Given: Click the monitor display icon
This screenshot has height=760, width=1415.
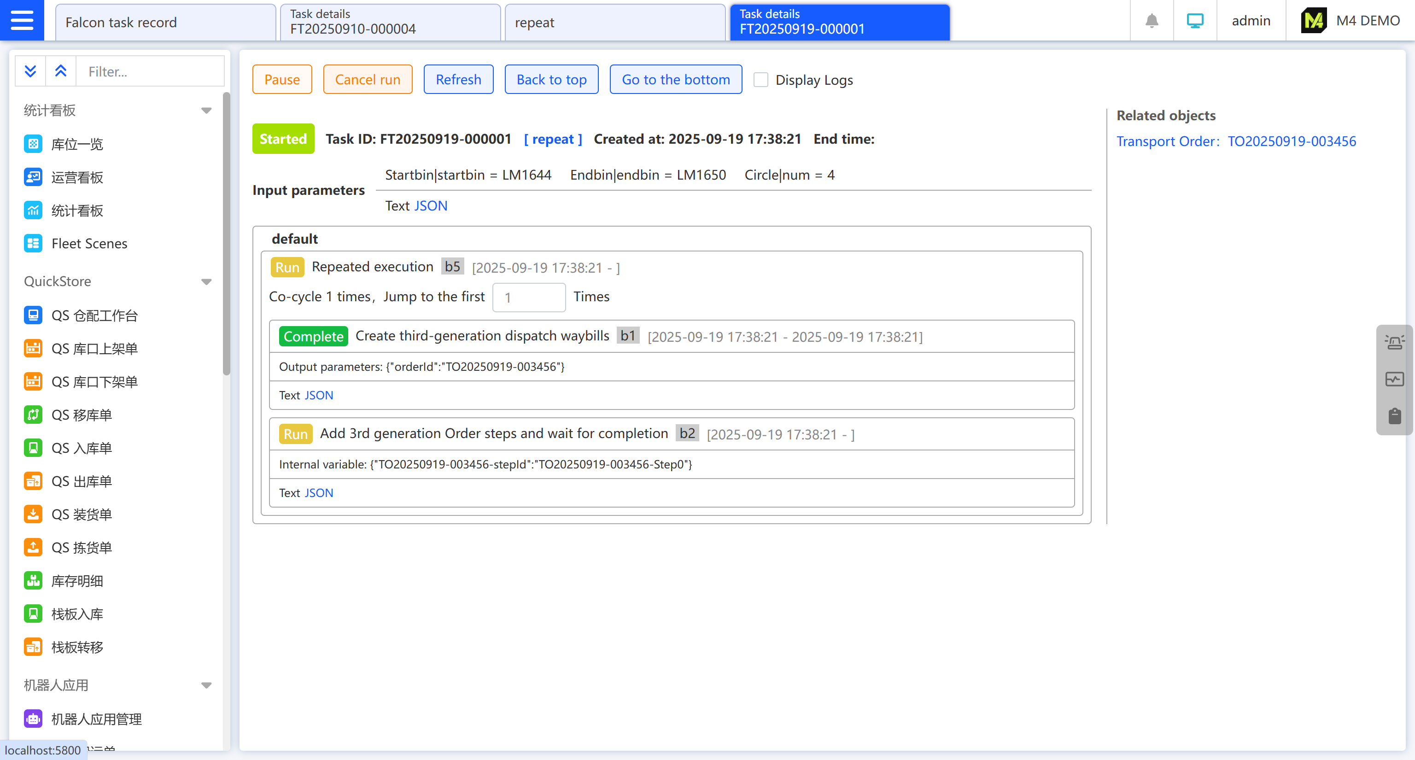Looking at the screenshot, I should 1195,21.
